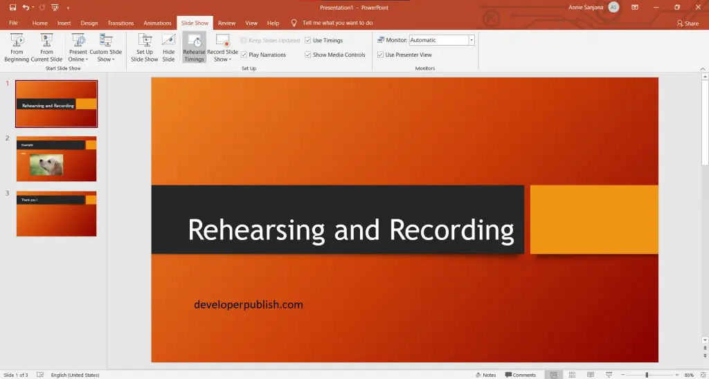Image resolution: width=709 pixels, height=379 pixels.
Task: Open the Design tab
Action: tap(89, 23)
